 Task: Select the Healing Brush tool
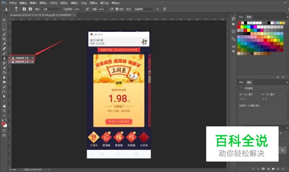pyautogui.click(x=4, y=49)
